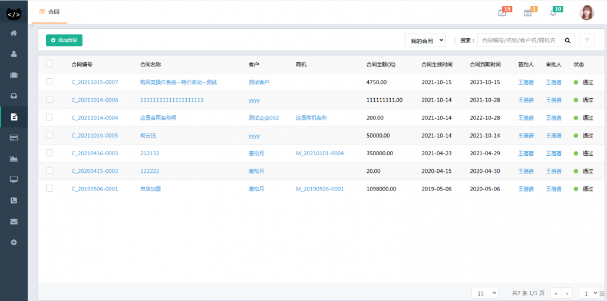This screenshot has width=607, height=301.
Task: Open the calendar icon with badge 1
Action: click(x=527, y=13)
